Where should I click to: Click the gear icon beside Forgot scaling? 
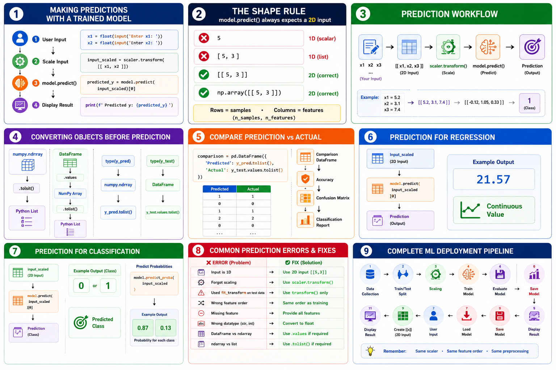point(201,282)
